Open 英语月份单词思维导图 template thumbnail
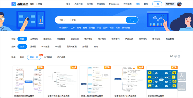The height and width of the screenshot is (98, 193). click(x=28, y=80)
